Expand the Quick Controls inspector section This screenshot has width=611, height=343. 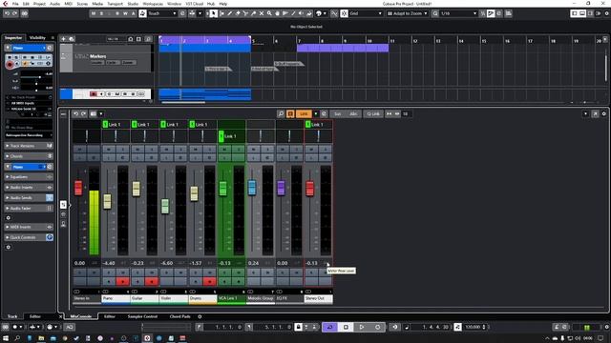coord(29,237)
